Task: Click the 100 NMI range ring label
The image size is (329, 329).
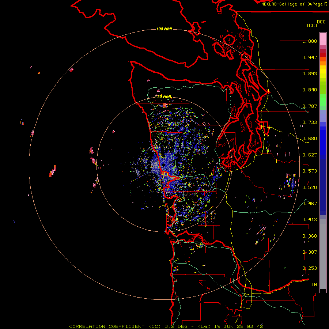Action: [x=164, y=29]
